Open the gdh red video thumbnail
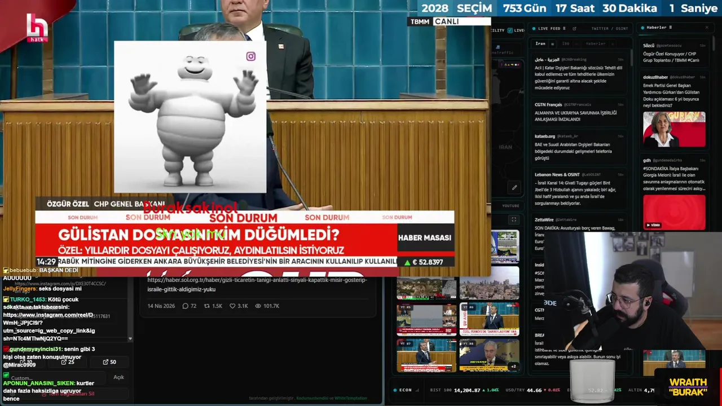This screenshot has width=722, height=406. [x=674, y=213]
